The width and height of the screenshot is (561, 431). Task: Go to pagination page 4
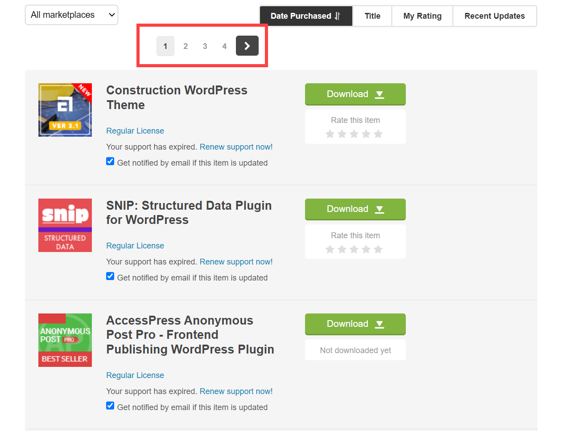[x=224, y=46]
